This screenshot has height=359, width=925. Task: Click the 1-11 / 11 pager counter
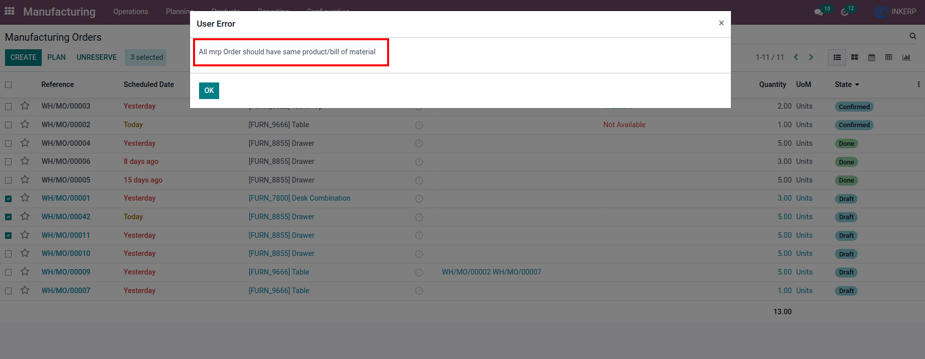(x=770, y=57)
